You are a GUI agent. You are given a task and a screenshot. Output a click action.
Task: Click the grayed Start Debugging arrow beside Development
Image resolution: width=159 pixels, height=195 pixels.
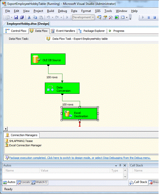67,17
